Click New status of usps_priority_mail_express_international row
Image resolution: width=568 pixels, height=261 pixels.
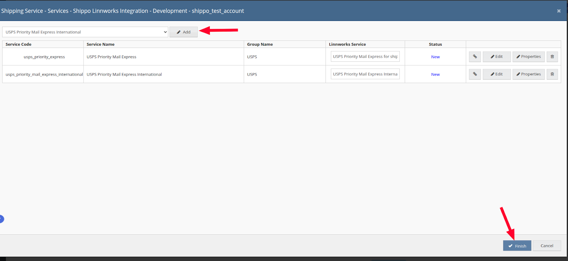tap(435, 75)
